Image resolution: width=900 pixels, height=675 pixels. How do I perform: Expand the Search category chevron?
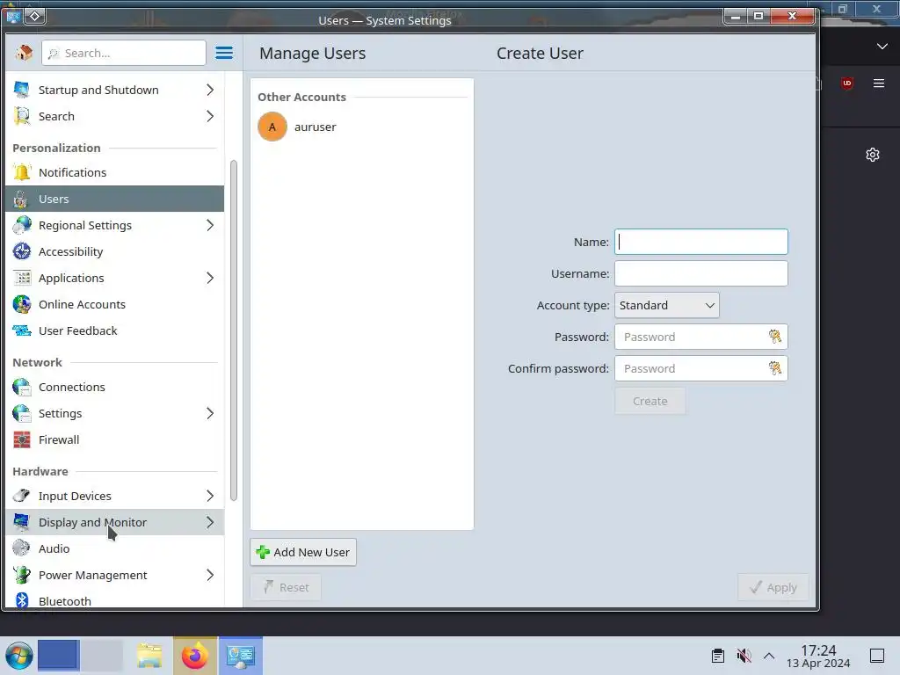[210, 116]
